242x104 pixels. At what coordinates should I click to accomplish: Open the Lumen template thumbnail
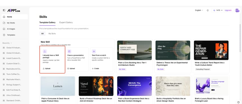[x=58, y=86]
